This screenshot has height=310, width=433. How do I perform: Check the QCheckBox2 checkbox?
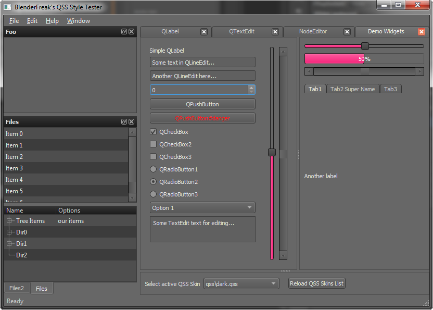153,144
